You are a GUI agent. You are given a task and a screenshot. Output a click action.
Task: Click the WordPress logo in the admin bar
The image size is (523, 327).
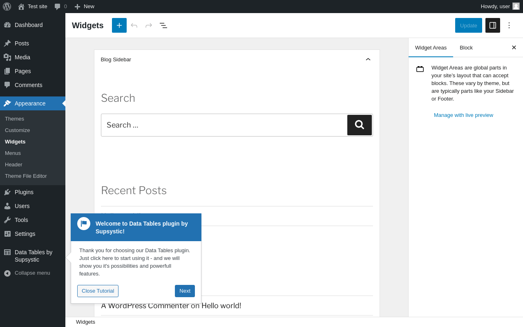[7, 7]
